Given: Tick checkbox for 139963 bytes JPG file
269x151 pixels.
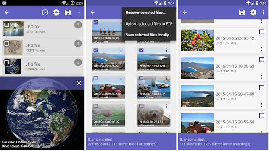Looking at the screenshot, I should coord(7,62).
